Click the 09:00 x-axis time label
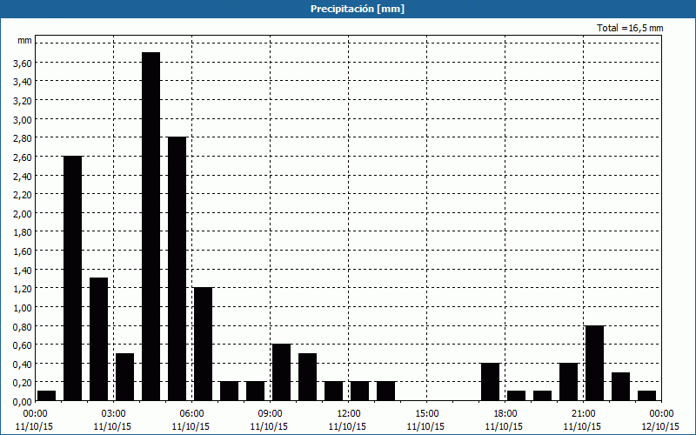Viewport: 696px width, 435px height. 270,414
